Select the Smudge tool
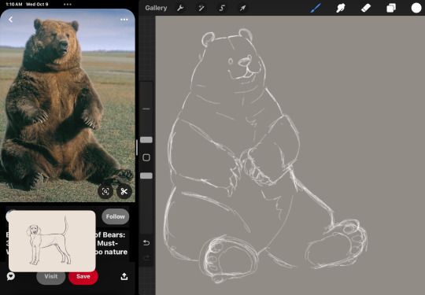Image resolution: width=425 pixels, height=295 pixels. (341, 8)
